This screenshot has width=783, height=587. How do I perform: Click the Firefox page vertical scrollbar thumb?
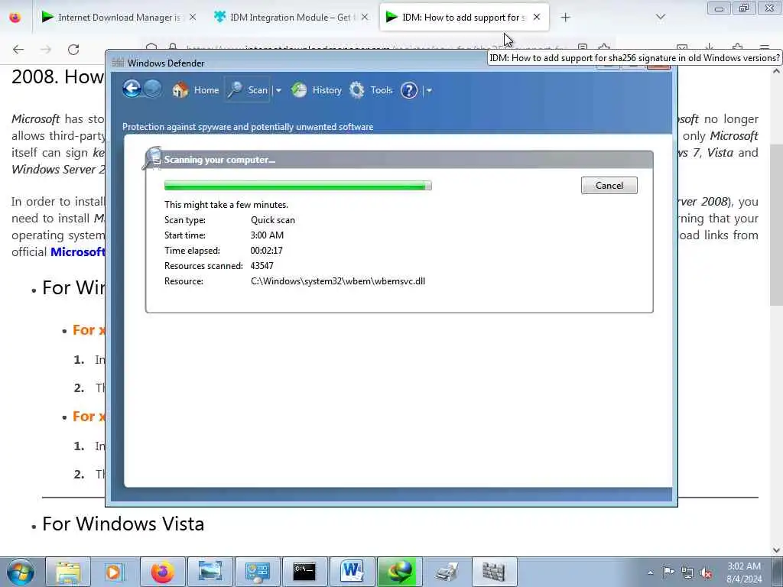(x=776, y=227)
